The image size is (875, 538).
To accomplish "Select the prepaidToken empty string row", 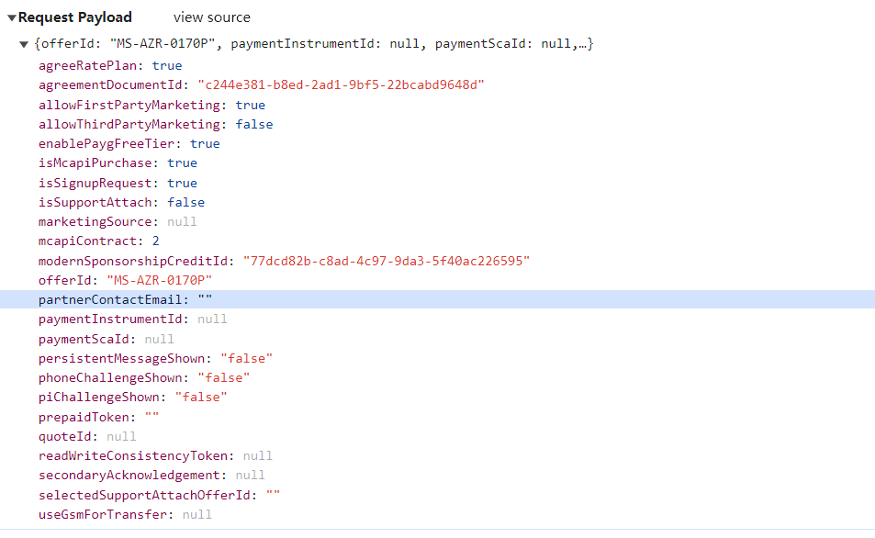I will coord(99,417).
